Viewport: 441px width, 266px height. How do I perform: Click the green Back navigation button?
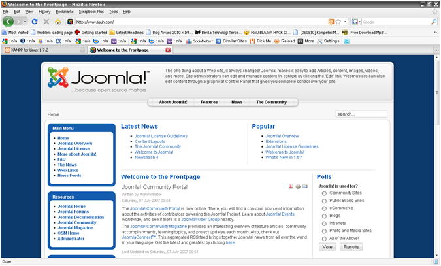click(8, 22)
